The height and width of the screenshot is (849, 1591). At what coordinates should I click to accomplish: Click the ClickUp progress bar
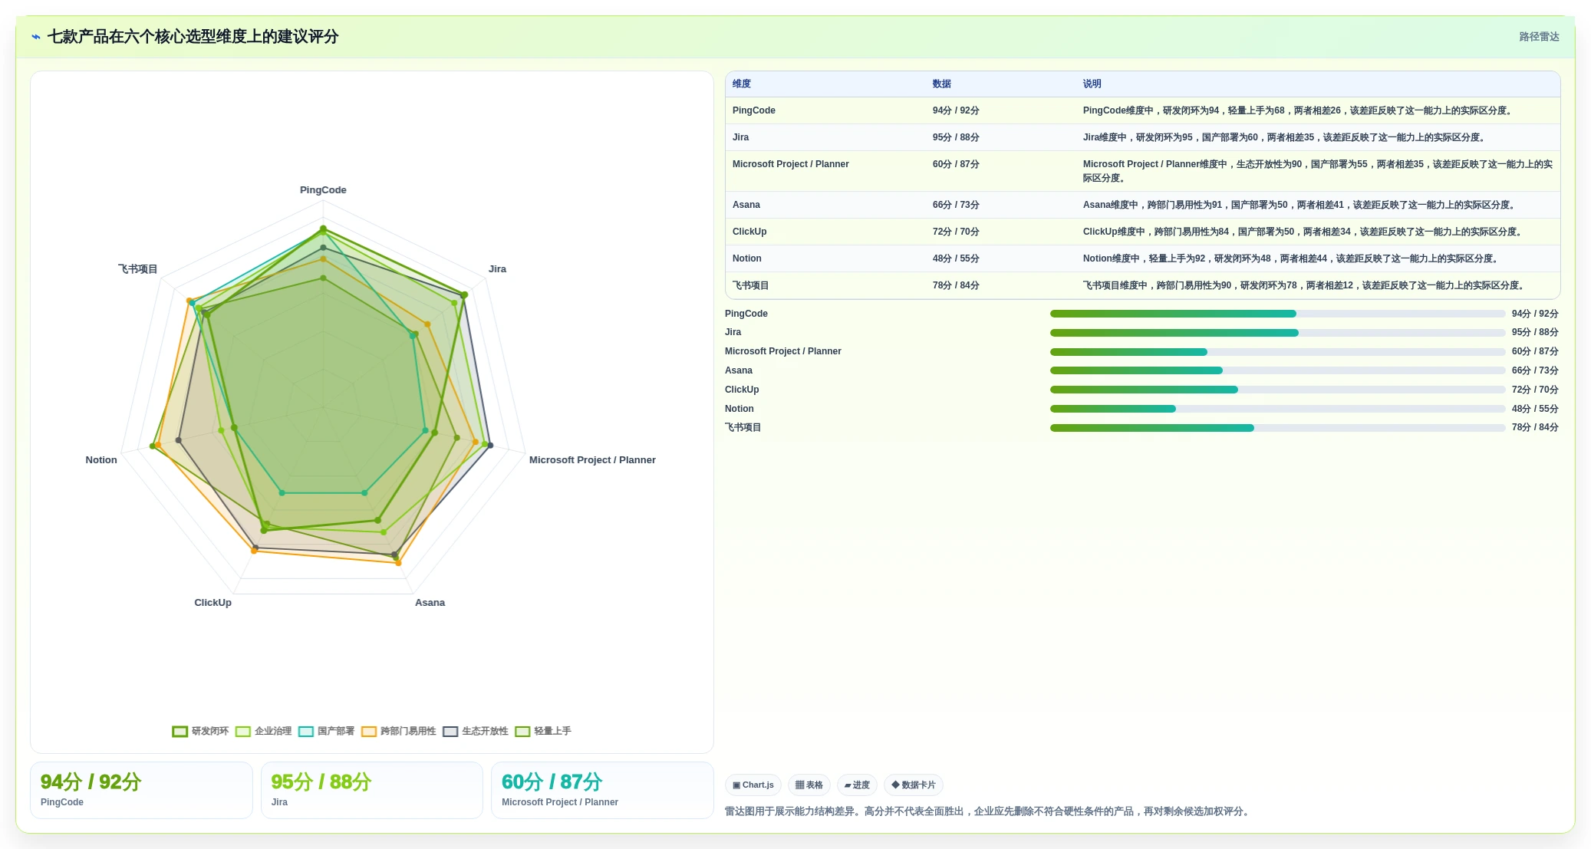[1277, 390]
